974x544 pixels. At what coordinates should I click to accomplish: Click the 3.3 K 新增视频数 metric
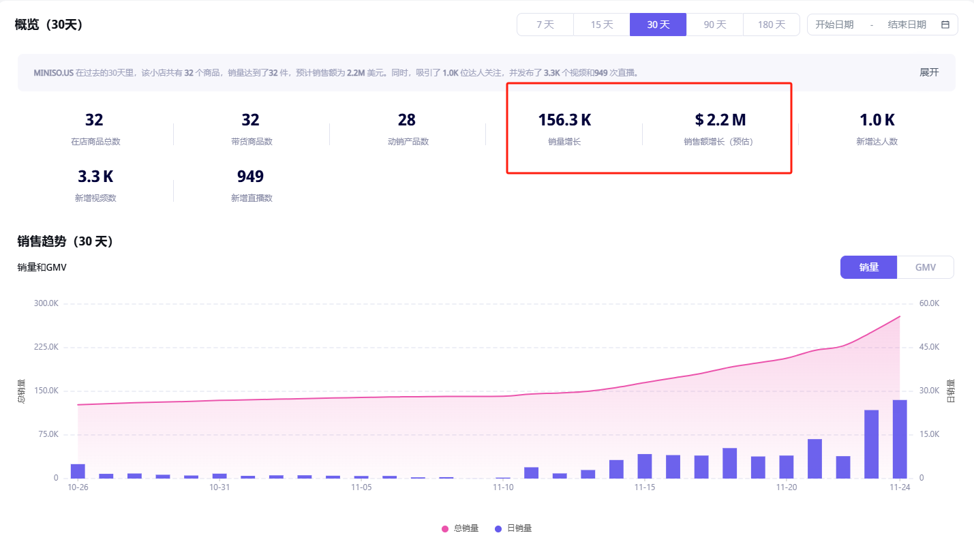point(95,177)
